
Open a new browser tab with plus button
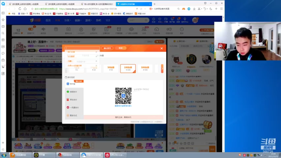(x=155, y=4)
